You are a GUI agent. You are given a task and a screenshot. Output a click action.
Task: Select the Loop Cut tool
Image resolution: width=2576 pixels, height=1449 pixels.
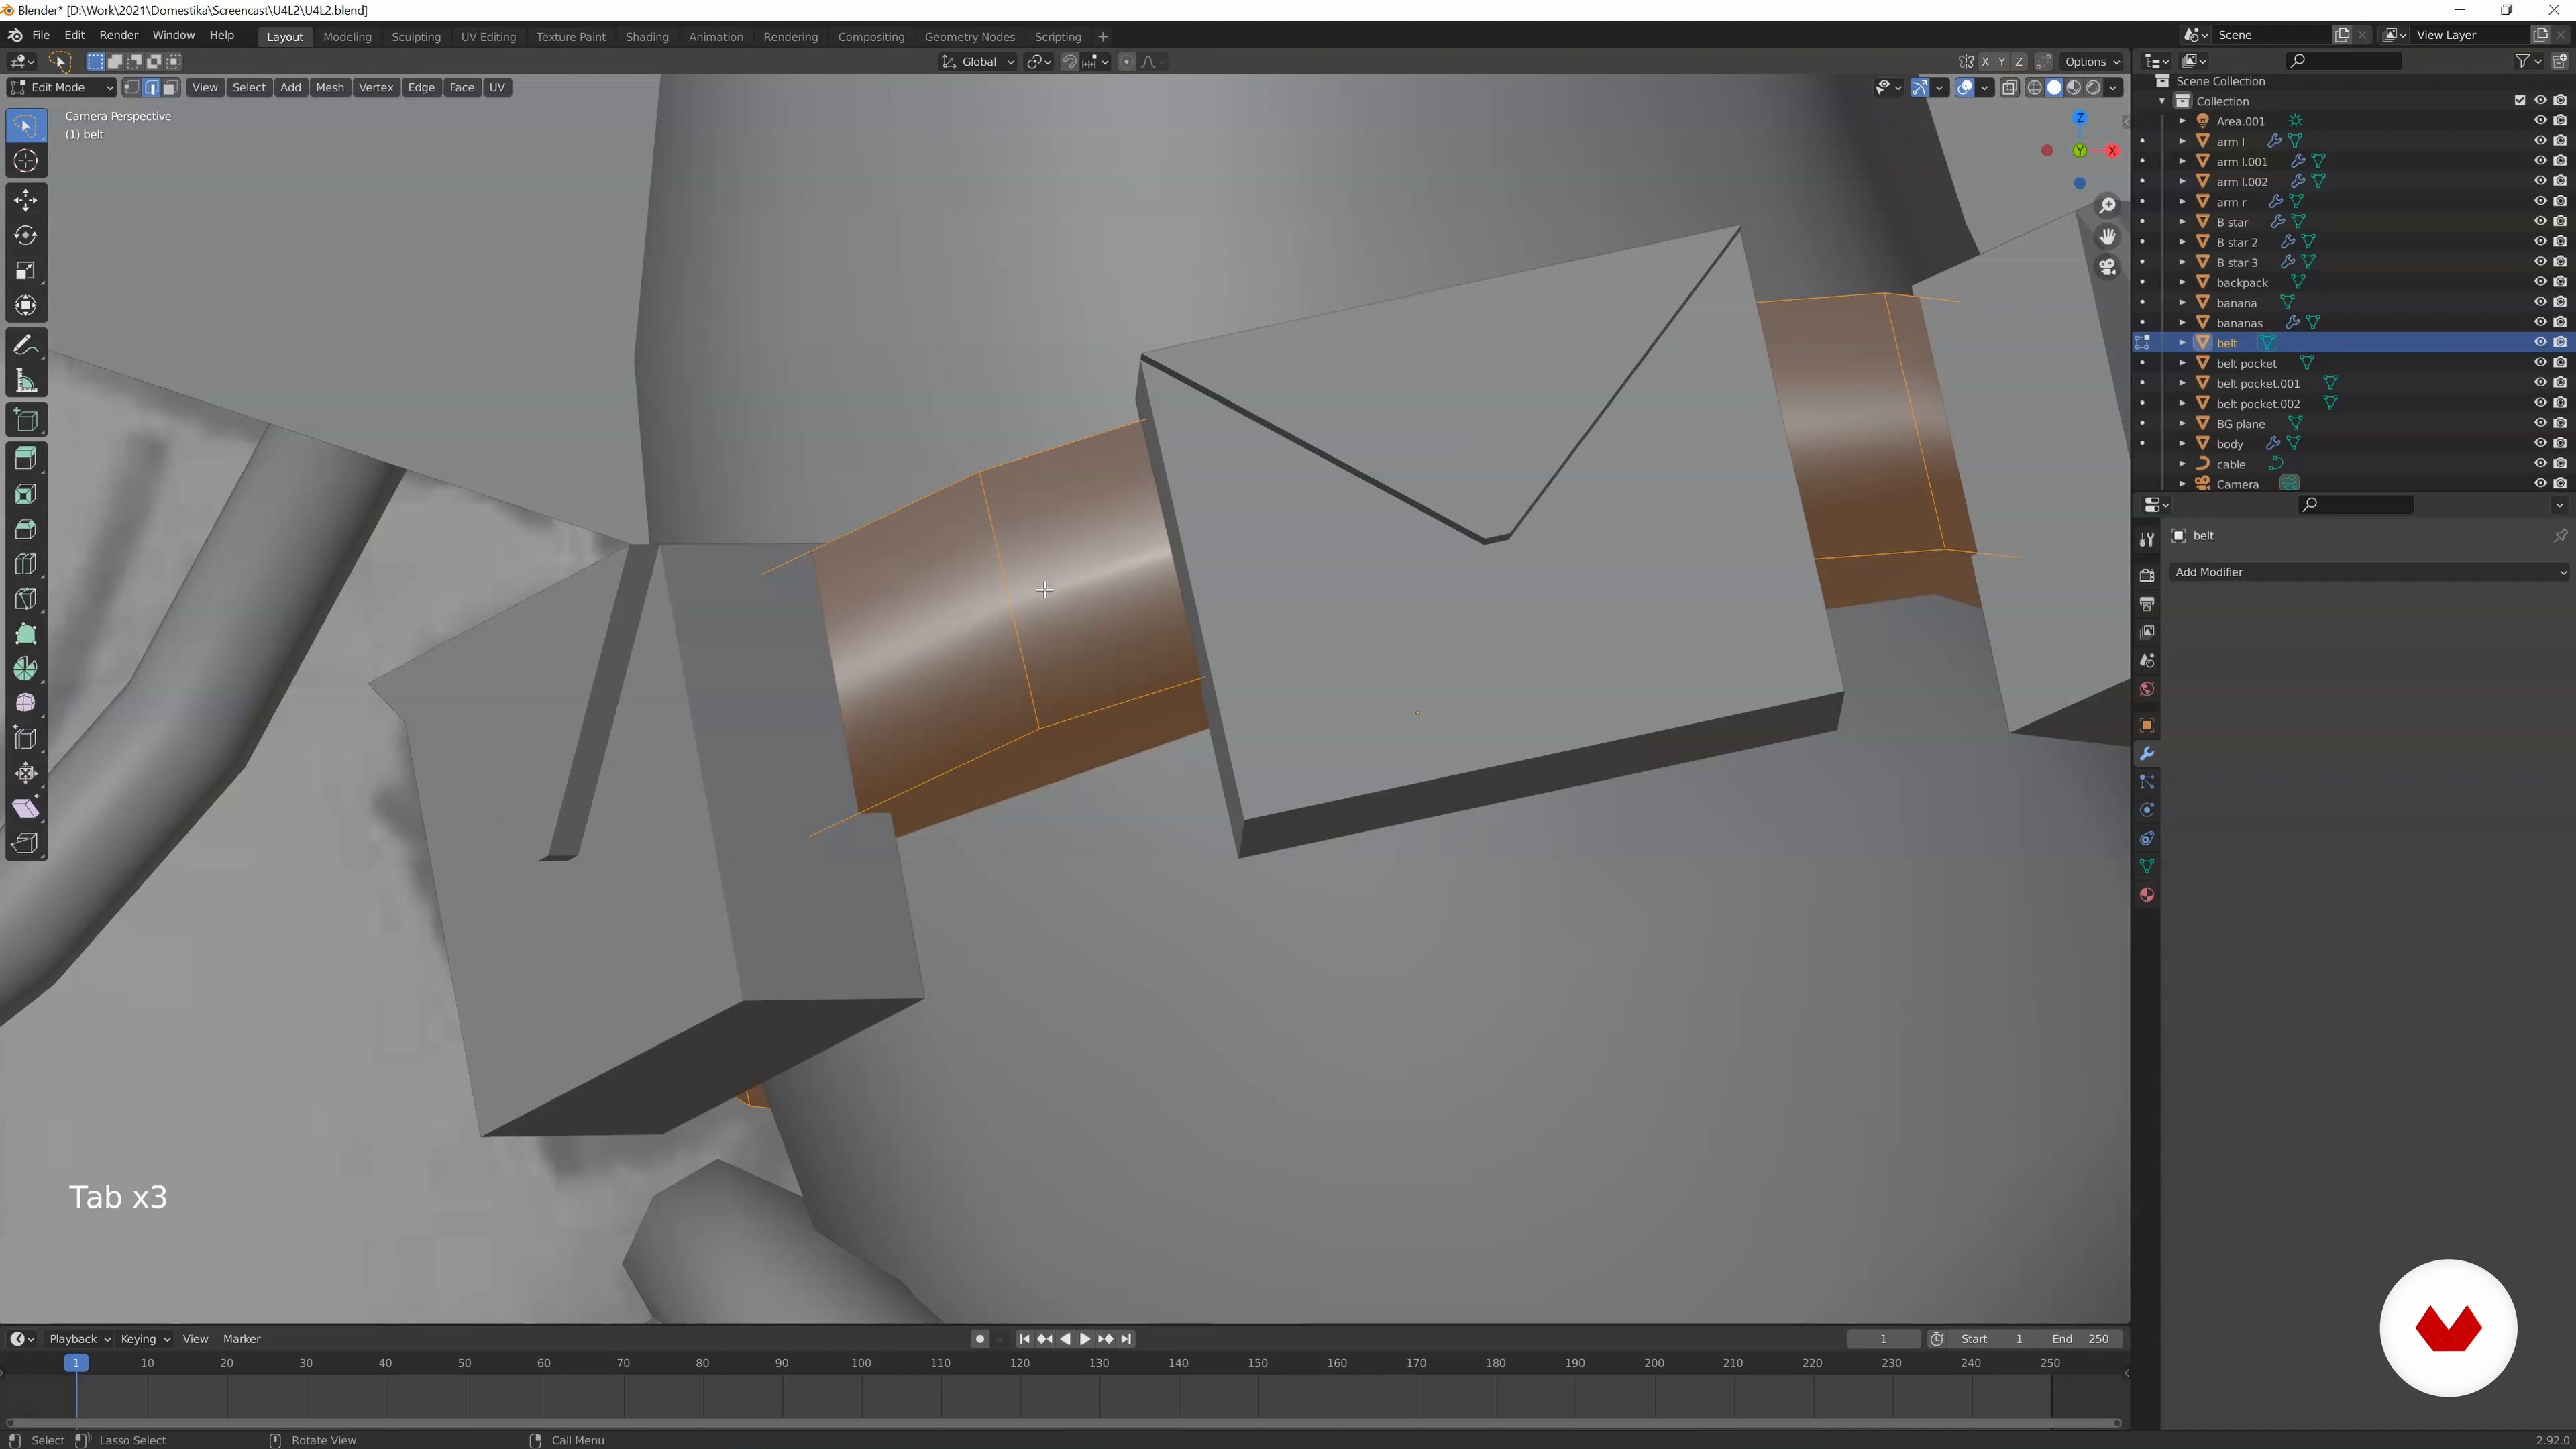[x=25, y=564]
